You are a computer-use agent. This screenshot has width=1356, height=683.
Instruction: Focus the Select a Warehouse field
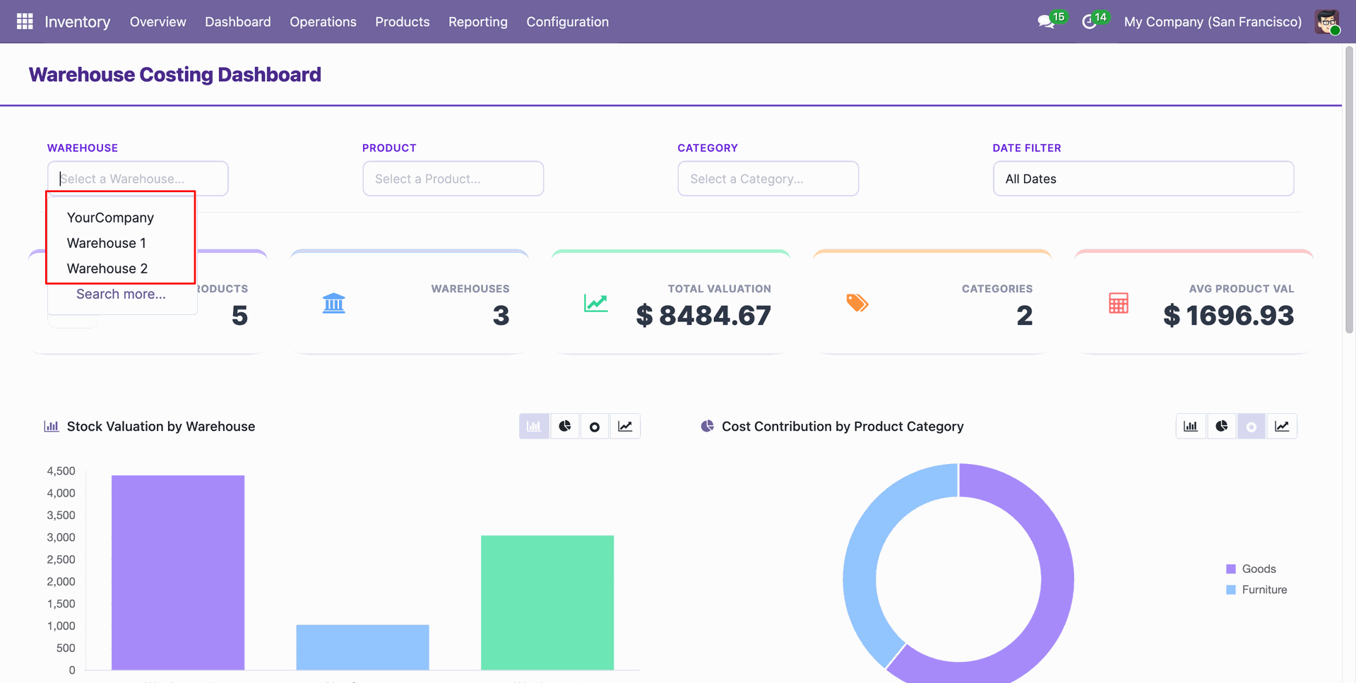138,179
